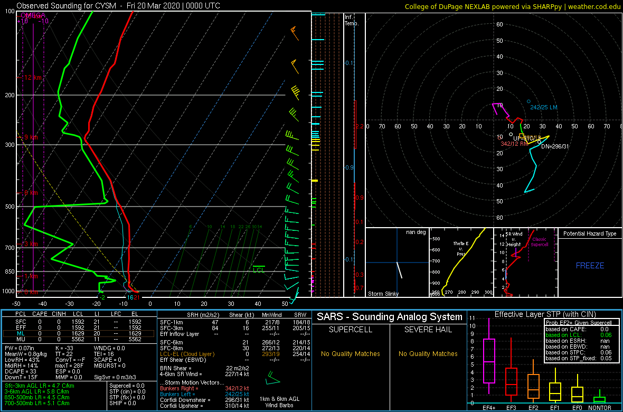Click the 'Supercell = 0.0' composite value

point(127,386)
